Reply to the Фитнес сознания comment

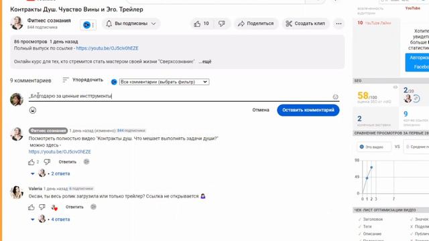67,162
